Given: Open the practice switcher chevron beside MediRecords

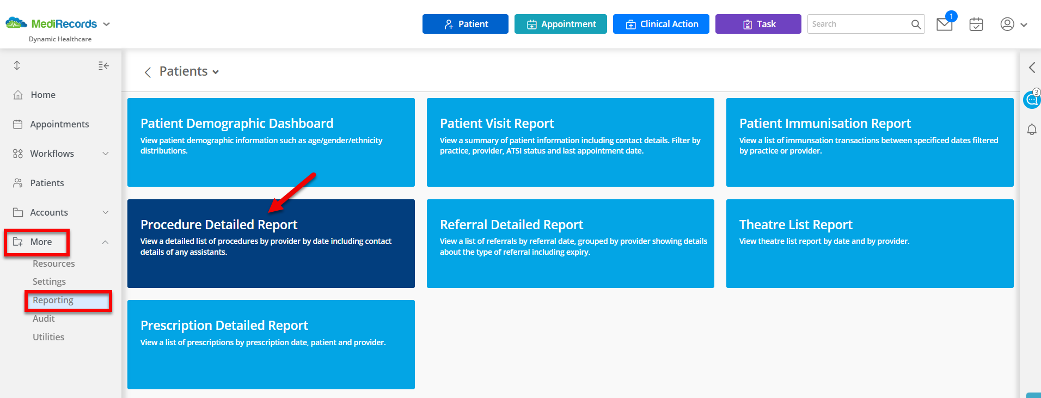Looking at the screenshot, I should (107, 24).
